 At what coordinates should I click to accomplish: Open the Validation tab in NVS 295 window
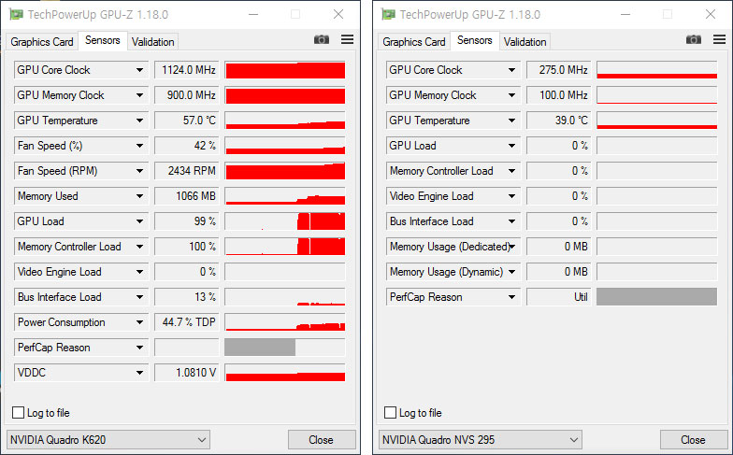525,42
